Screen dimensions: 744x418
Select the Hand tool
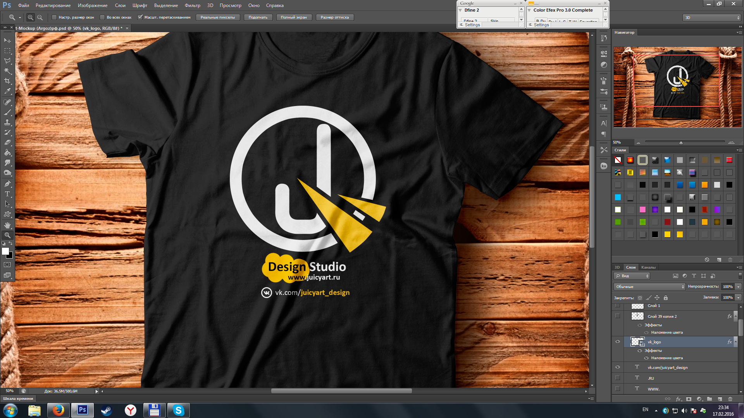click(x=7, y=225)
